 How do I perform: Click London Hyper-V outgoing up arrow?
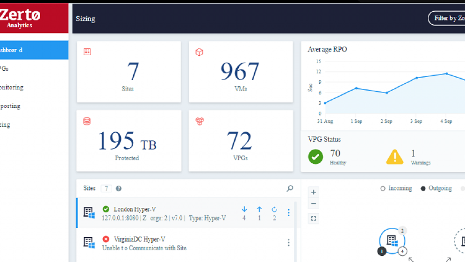point(259,209)
